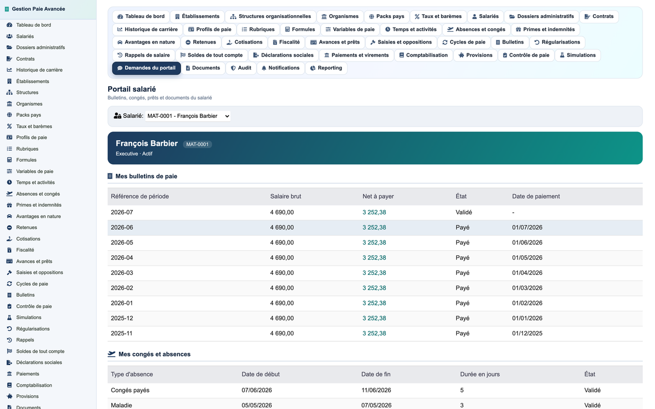Click the Packs pays globe icon in sidebar

click(9, 115)
